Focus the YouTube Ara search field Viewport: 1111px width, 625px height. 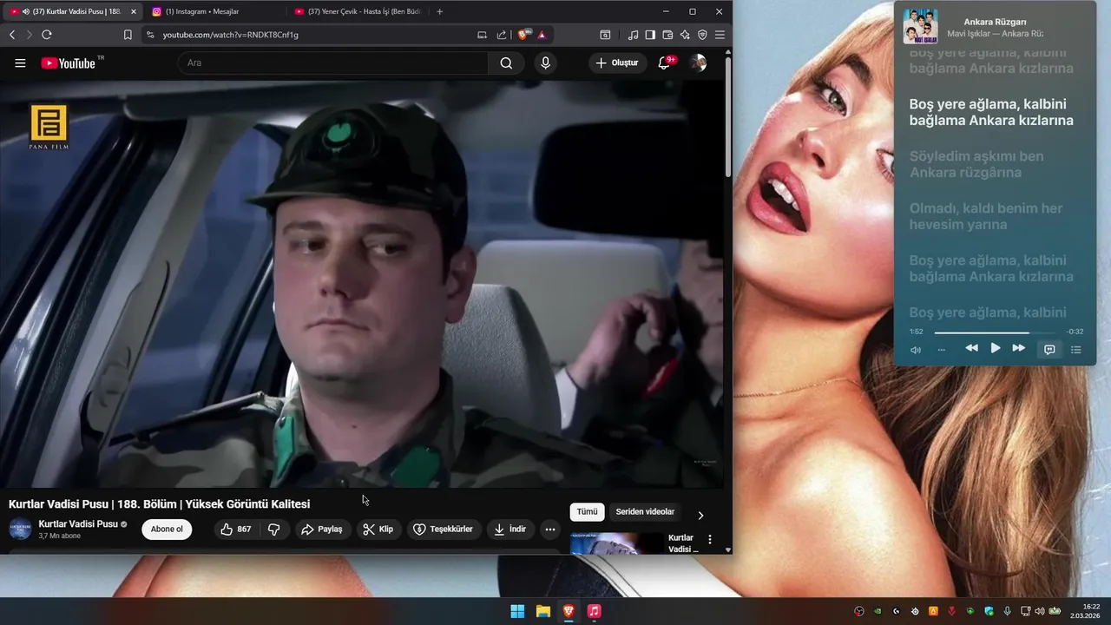(x=333, y=62)
